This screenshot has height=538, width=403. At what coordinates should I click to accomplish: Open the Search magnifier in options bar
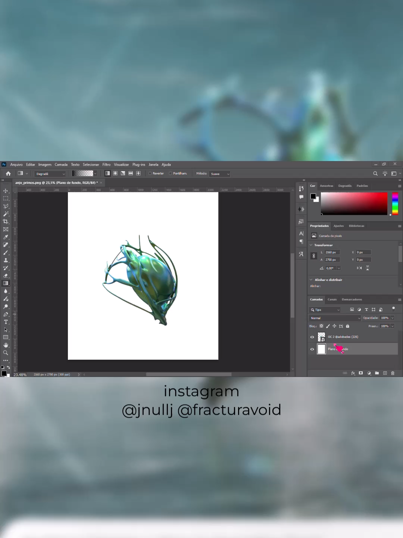pyautogui.click(x=375, y=173)
